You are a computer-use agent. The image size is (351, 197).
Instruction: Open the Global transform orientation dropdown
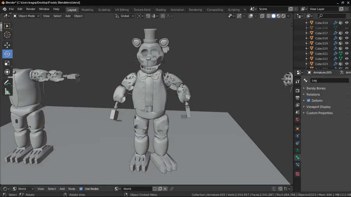pyautogui.click(x=124, y=16)
